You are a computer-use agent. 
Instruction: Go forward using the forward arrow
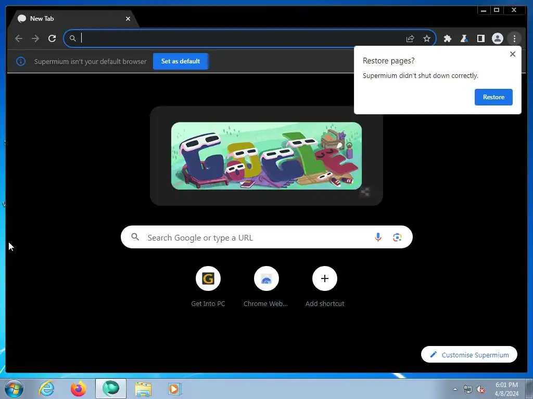tap(35, 38)
